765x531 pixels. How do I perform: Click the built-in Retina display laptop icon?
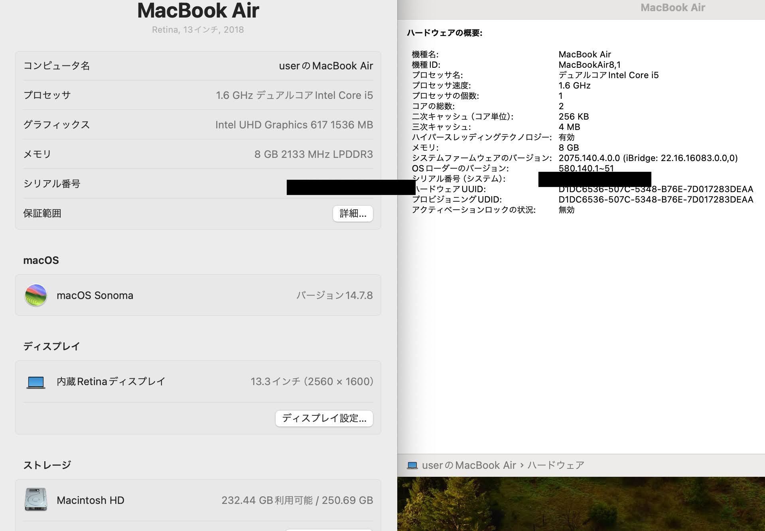pyautogui.click(x=36, y=382)
